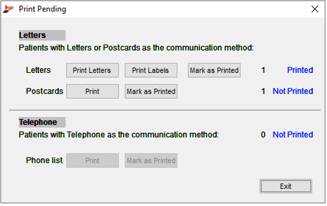Screen dimensions: 327x206
Task: Click Phone list Mark as Printed button
Action: [x=151, y=161]
